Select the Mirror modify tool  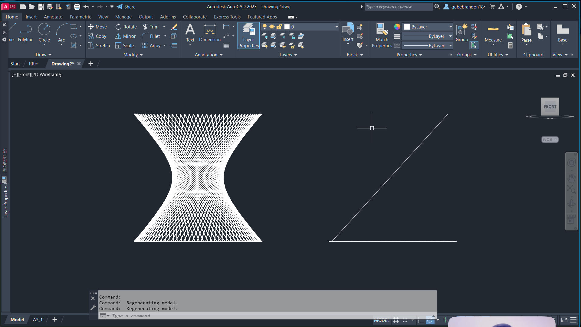(x=126, y=36)
